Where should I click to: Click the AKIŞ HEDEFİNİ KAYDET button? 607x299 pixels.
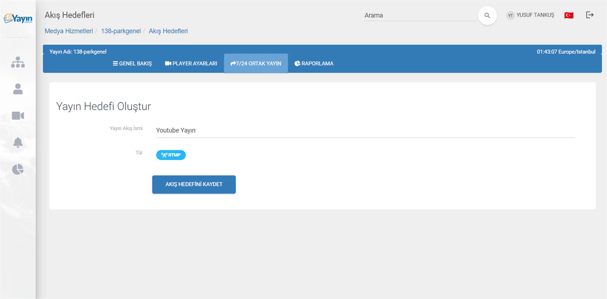194,184
